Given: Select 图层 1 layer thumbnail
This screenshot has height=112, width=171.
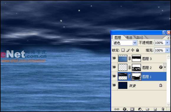Looking at the screenshot, I should [x=123, y=76].
